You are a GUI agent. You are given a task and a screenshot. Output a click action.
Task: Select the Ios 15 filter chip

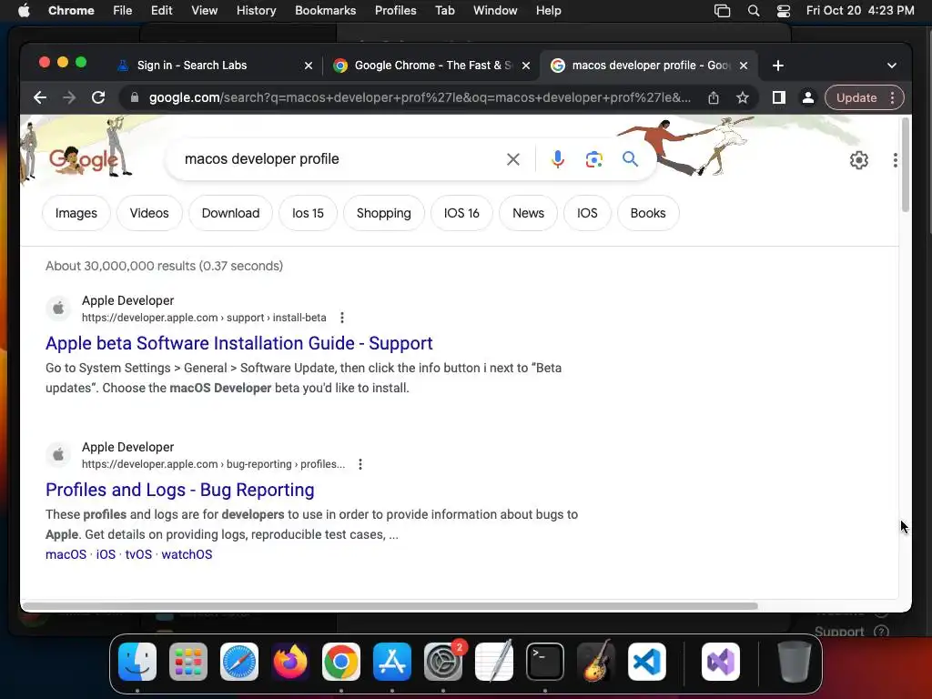(x=308, y=213)
